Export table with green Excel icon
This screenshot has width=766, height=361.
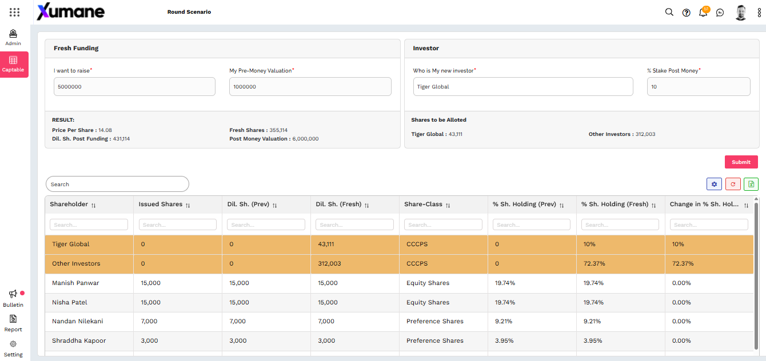coord(751,184)
